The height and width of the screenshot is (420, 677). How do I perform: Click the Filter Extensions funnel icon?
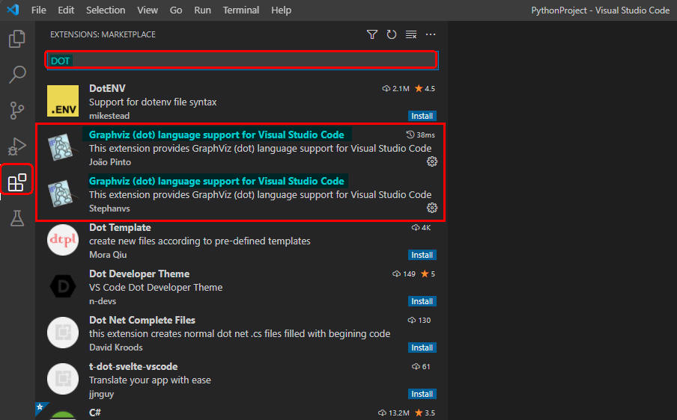tap(371, 34)
